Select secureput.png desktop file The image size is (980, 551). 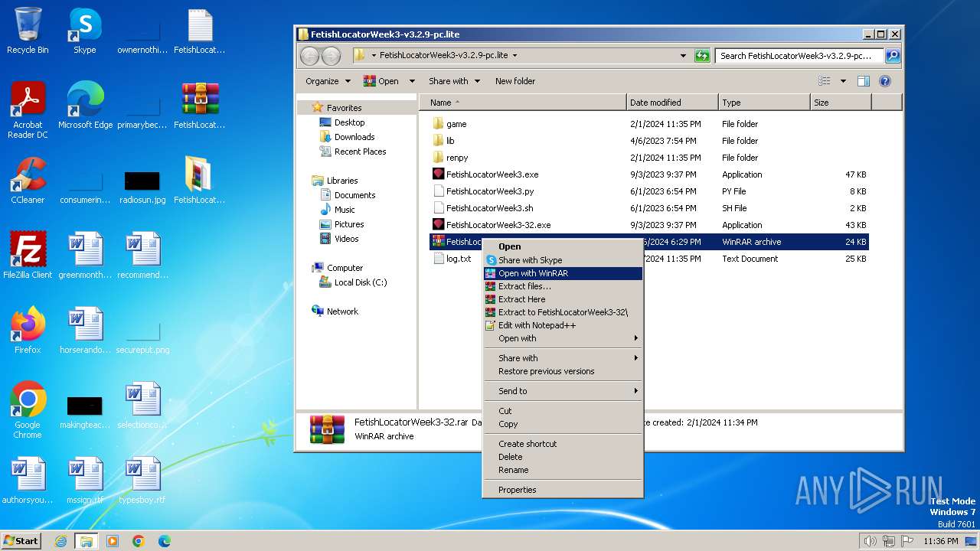pos(142,336)
